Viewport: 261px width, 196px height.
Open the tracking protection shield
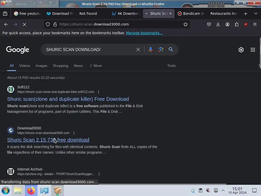(x=48, y=24)
